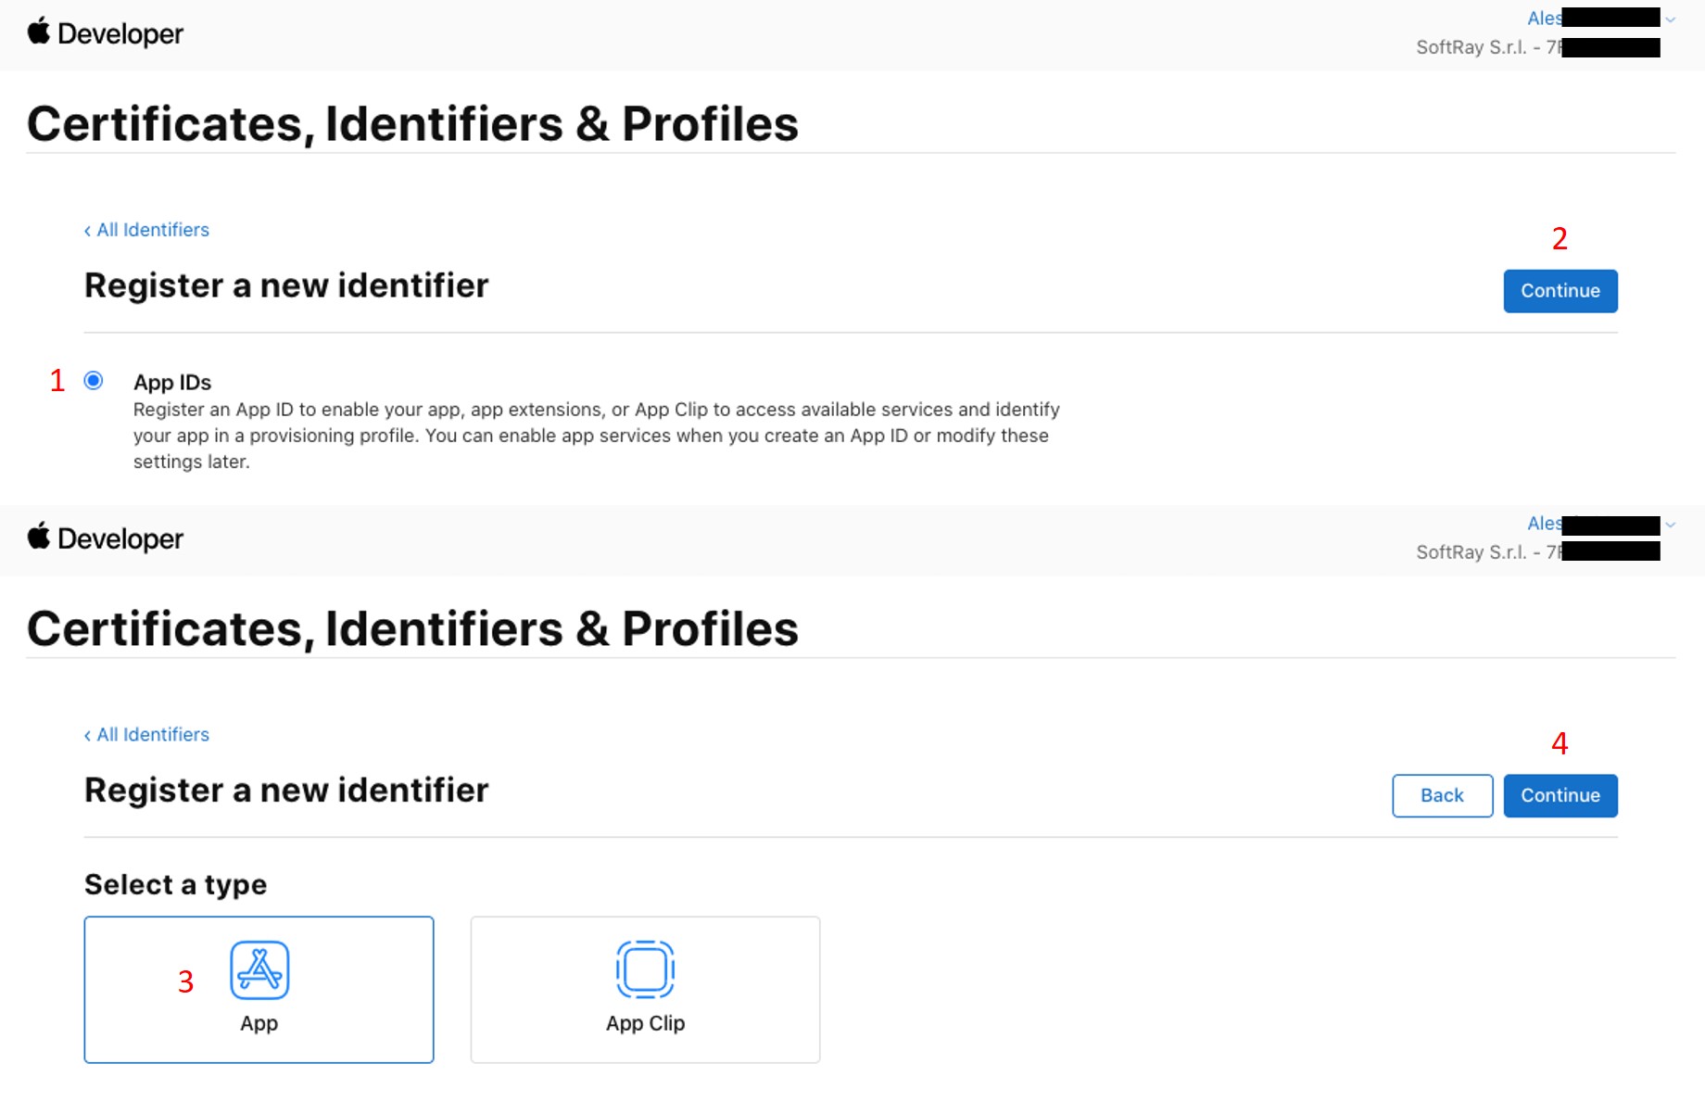Click the App Store icon in App card
The image size is (1705, 1114).
tap(259, 969)
